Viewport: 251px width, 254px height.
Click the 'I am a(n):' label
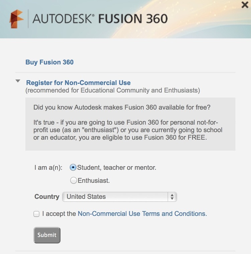pos(48,168)
